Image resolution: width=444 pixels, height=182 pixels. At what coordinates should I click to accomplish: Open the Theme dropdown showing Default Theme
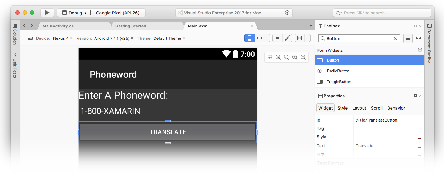[169, 38]
